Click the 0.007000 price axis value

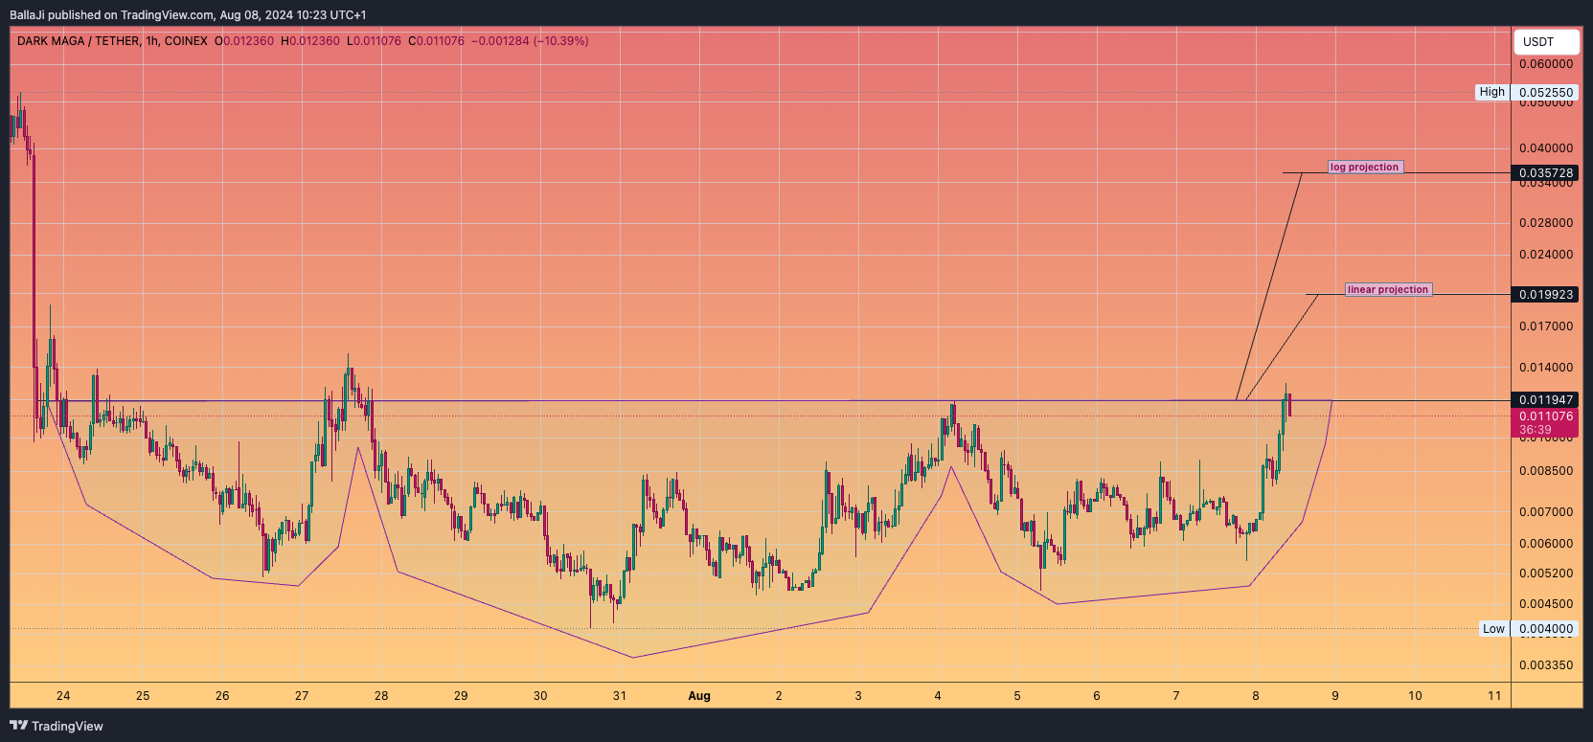click(1546, 512)
